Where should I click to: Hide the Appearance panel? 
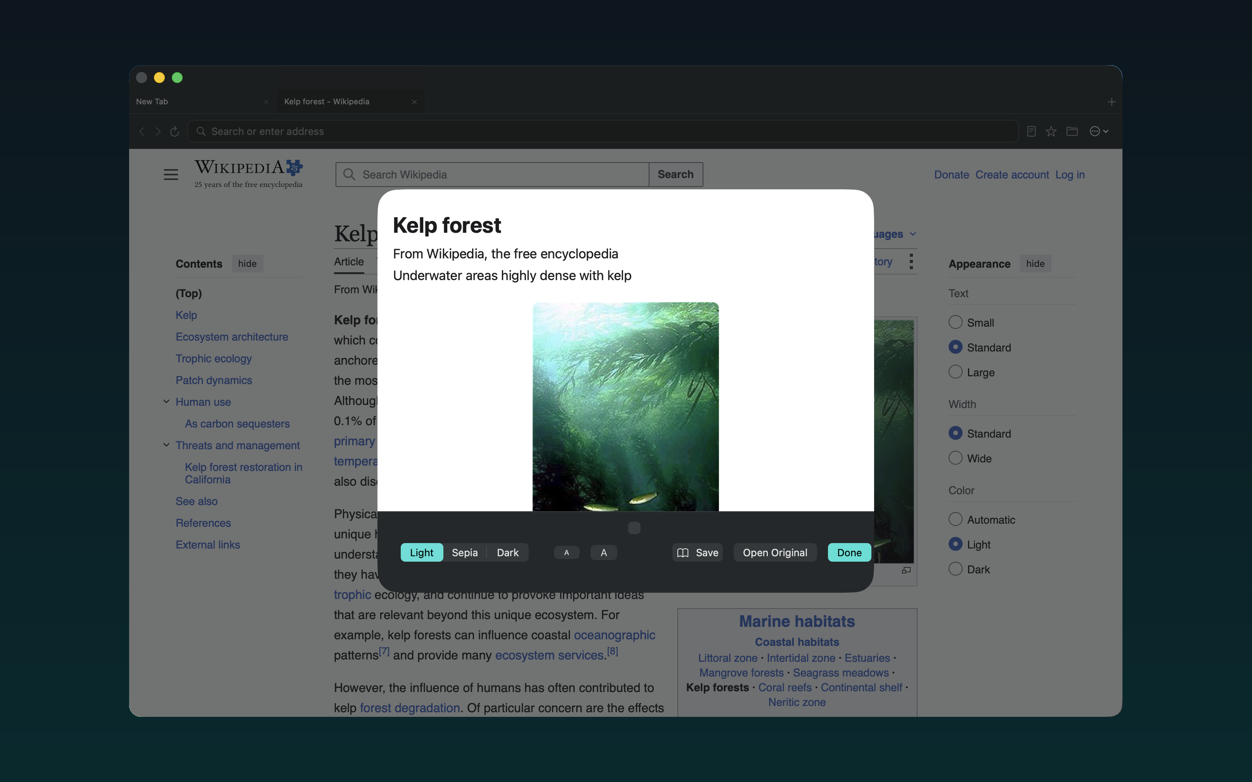tap(1035, 264)
